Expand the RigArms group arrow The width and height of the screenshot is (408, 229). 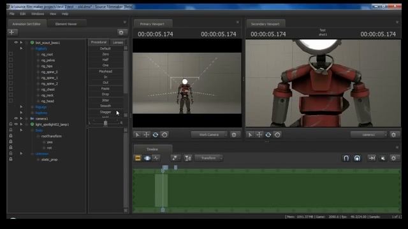[21, 113]
